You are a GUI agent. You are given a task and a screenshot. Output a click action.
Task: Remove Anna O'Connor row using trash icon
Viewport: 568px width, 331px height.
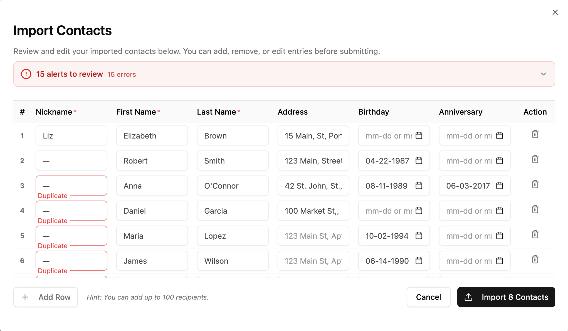[535, 184]
